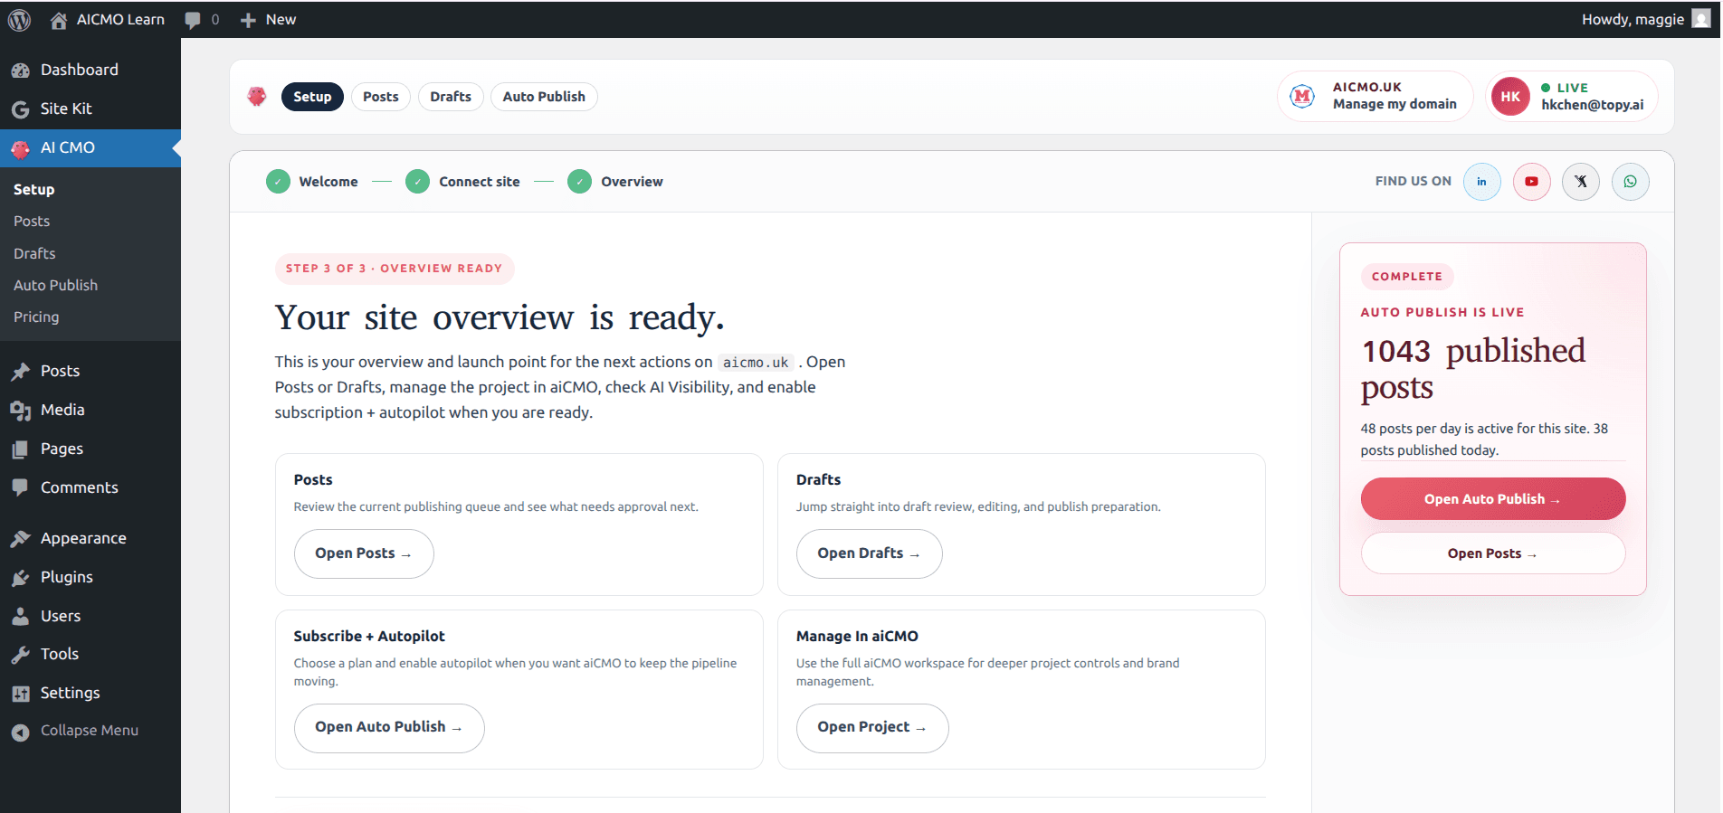Image resolution: width=1723 pixels, height=813 pixels.
Task: Open Site Kit in the sidebar
Action: pos(90,109)
